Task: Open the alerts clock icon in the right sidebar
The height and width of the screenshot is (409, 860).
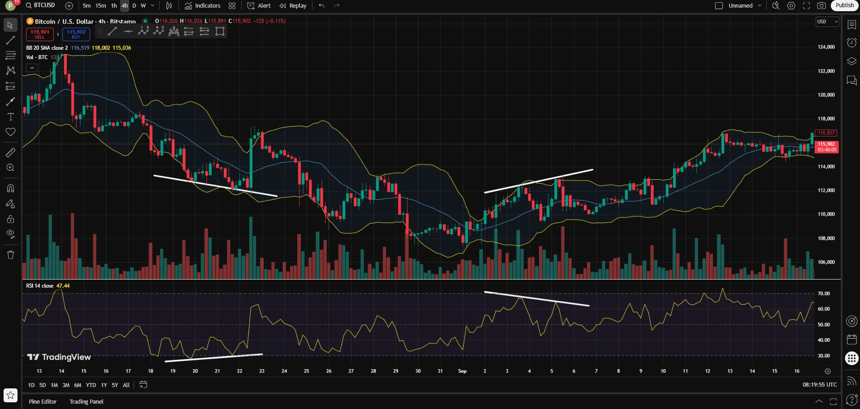Action: pyautogui.click(x=851, y=43)
